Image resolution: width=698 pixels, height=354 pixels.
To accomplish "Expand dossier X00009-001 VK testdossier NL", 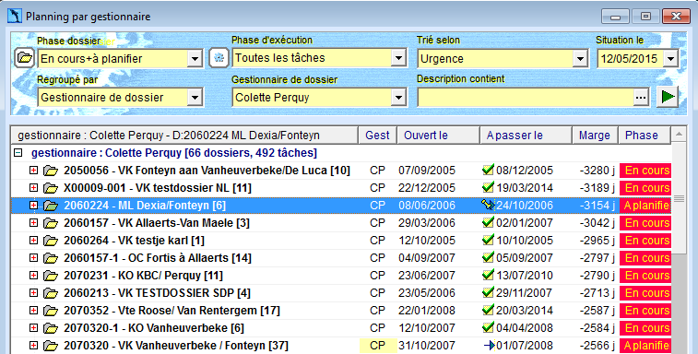I will pyautogui.click(x=33, y=187).
